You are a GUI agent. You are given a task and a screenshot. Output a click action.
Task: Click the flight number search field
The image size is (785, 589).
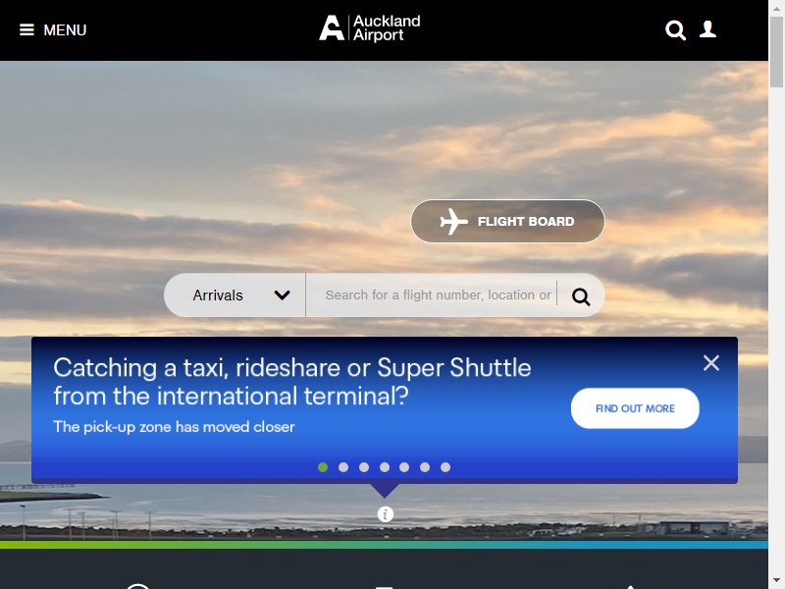point(438,295)
